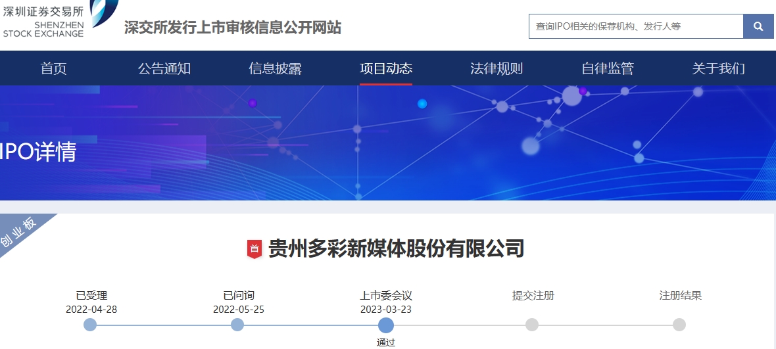Click the date 2022-04-28
The image size is (776, 349).
91,310
